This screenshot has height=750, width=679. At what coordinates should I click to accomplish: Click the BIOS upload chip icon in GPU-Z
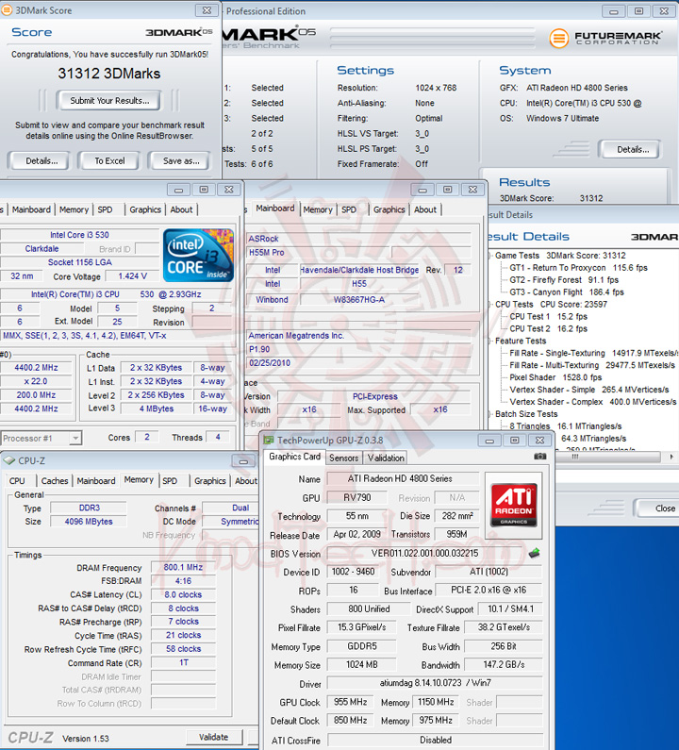pyautogui.click(x=534, y=554)
